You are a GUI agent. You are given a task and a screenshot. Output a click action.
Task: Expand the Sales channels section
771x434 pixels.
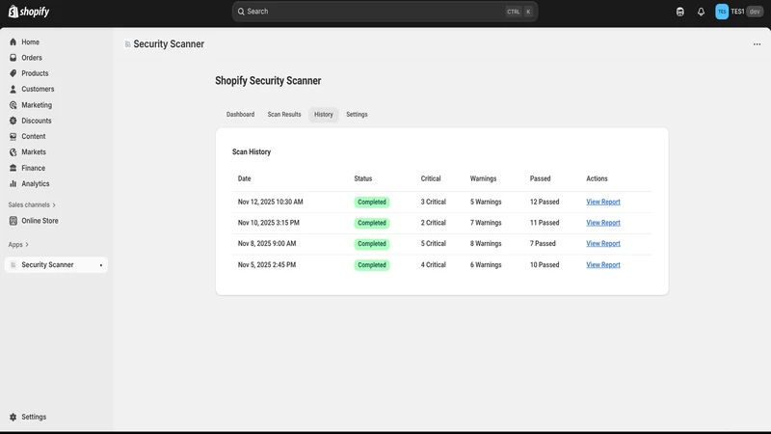32,204
